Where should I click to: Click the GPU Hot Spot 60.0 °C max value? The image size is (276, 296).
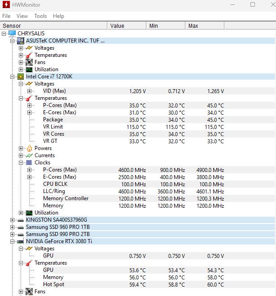pyautogui.click(x=215, y=285)
